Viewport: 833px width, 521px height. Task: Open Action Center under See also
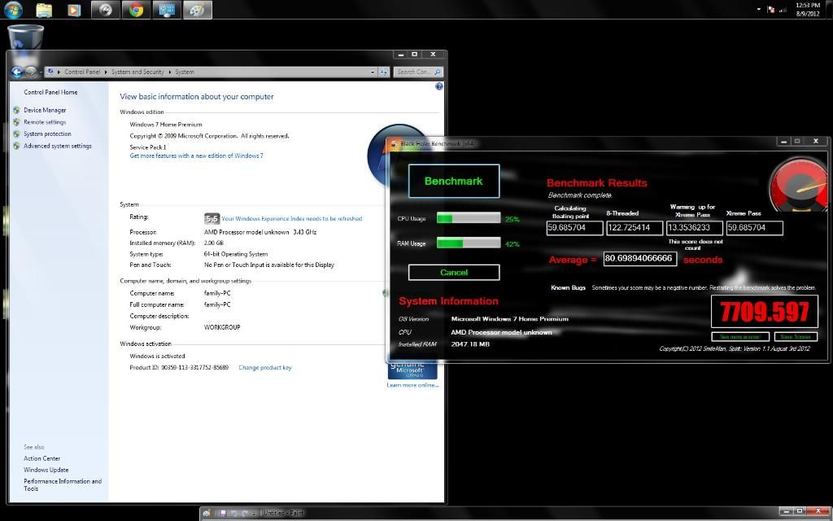pyautogui.click(x=42, y=458)
